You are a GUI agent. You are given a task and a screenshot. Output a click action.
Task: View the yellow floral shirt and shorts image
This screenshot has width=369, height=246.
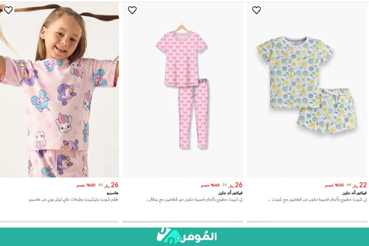click(x=307, y=90)
